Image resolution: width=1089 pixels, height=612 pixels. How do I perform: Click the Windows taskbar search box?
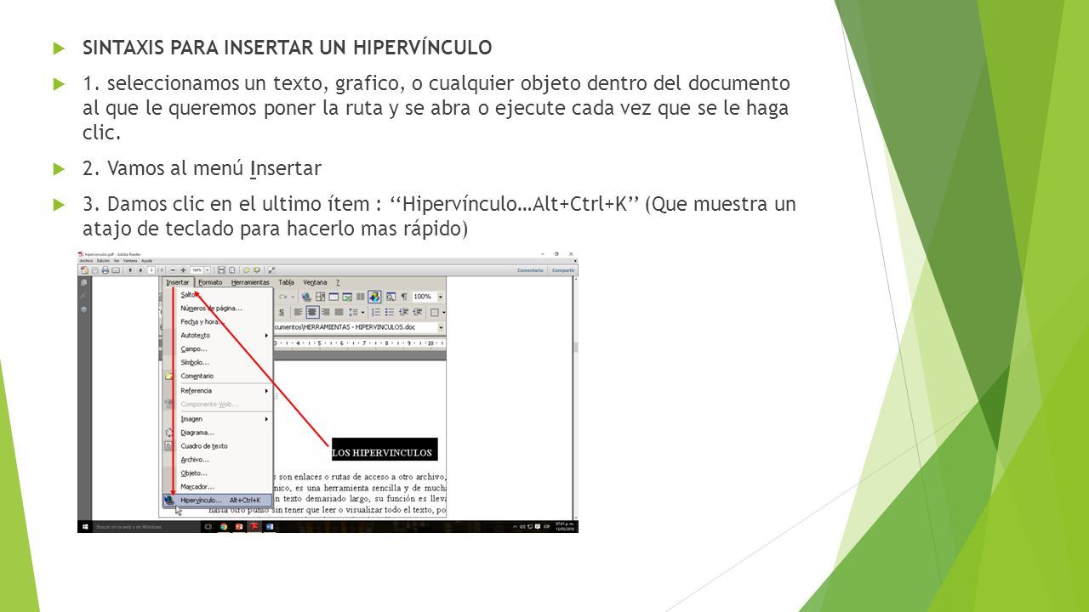coord(146,527)
